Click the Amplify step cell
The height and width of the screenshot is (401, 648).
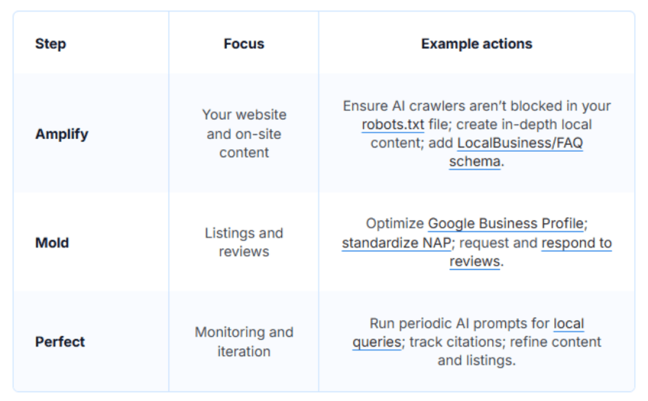tap(61, 135)
